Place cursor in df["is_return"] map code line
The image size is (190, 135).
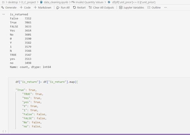pyautogui.click(x=47, y=82)
